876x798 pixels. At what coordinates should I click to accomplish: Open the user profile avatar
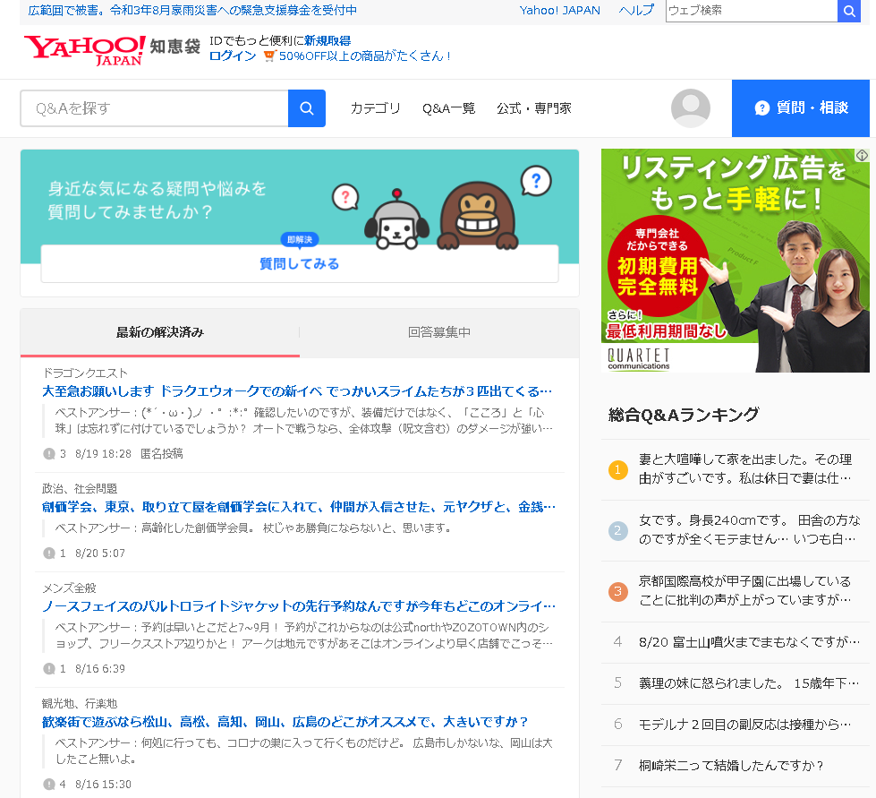point(691,108)
